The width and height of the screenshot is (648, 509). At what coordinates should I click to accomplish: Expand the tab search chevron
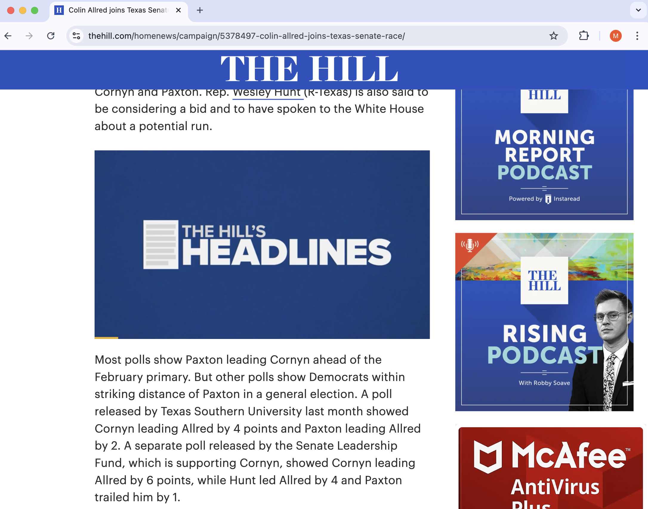pos(638,10)
